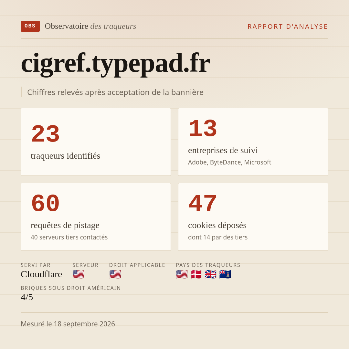
Task: Click the entreprises de suivi label
Action: click(x=223, y=150)
